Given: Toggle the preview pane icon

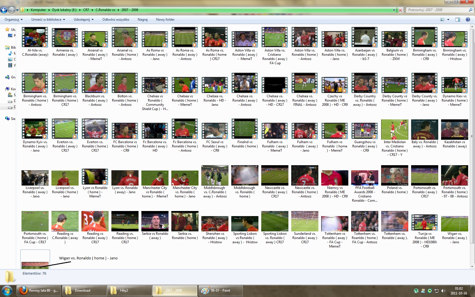Looking at the screenshot, I should point(458,20).
